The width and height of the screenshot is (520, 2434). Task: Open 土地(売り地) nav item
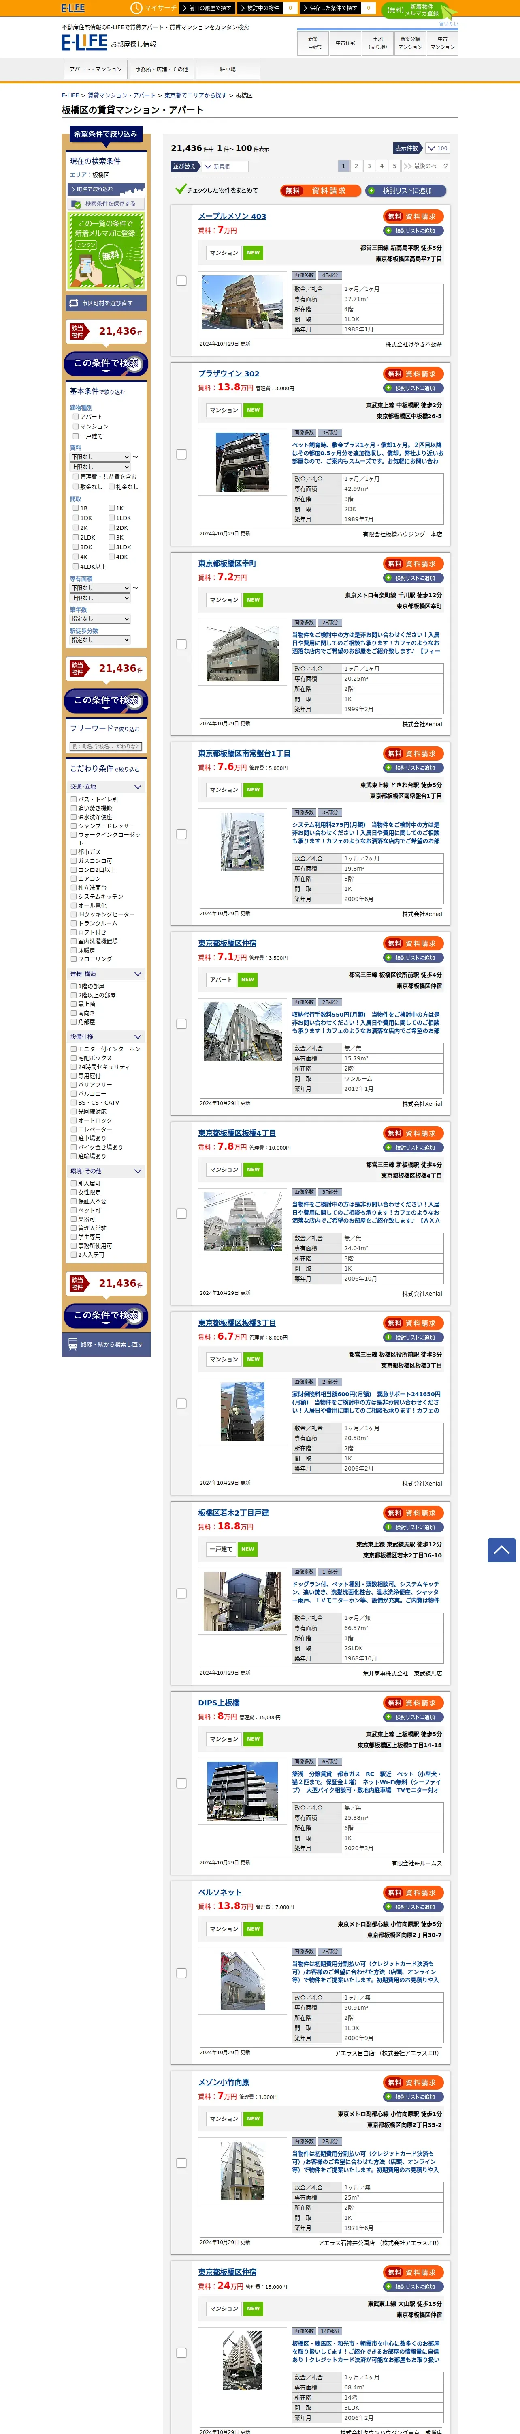pyautogui.click(x=377, y=43)
